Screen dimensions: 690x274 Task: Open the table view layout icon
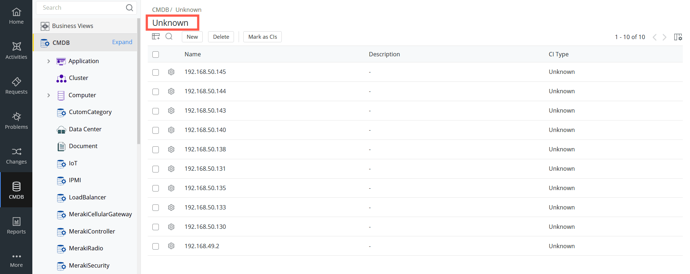point(156,37)
